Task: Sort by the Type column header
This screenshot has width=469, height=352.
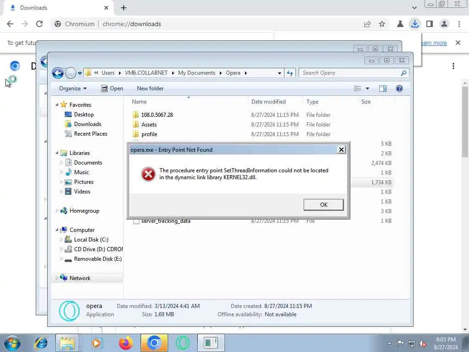Action: 312,102
